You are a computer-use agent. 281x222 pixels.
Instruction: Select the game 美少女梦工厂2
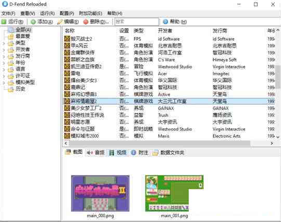coord(86,108)
